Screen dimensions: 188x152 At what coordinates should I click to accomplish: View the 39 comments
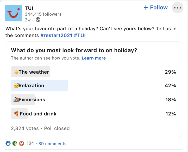click(52, 144)
